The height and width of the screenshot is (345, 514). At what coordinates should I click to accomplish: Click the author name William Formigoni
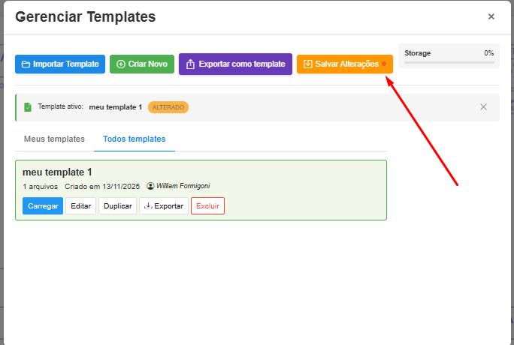click(183, 186)
